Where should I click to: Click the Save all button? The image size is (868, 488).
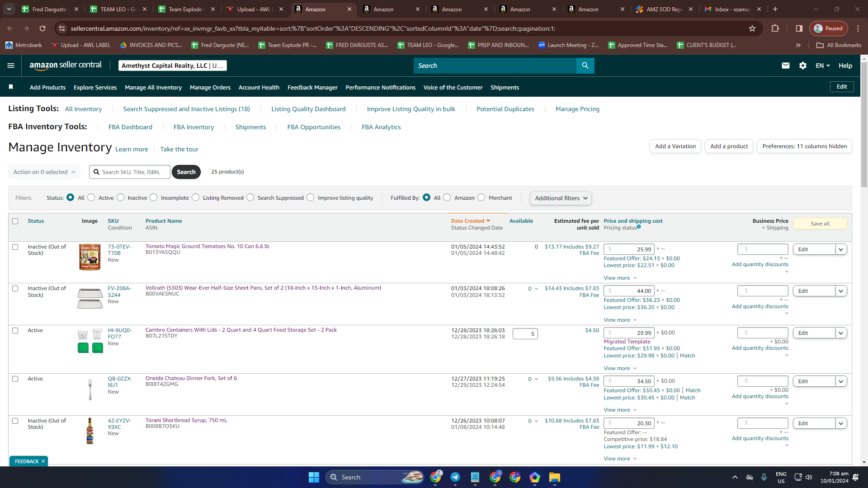[820, 224]
